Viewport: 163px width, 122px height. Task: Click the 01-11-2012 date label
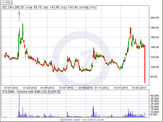(x=101, y=88)
